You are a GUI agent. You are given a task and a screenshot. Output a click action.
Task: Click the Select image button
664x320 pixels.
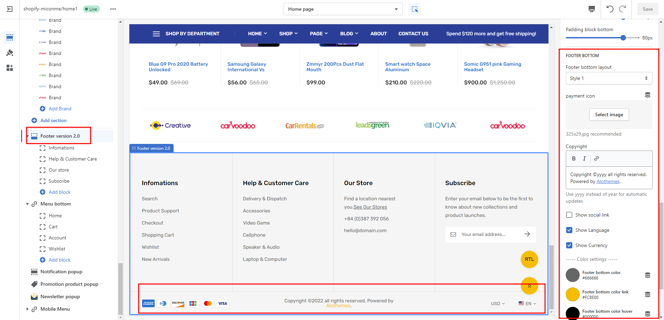(x=609, y=115)
